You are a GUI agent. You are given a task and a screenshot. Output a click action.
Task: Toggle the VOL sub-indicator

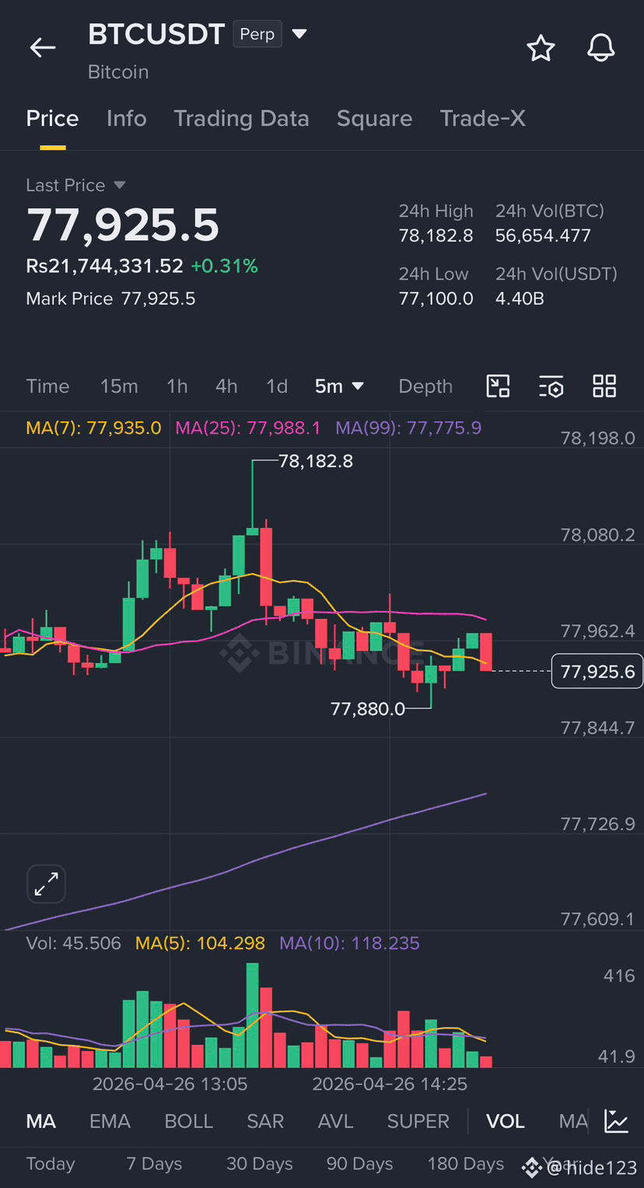[x=505, y=1121]
